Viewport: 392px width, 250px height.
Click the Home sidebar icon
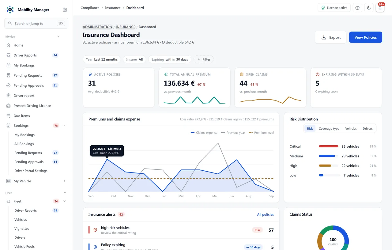click(x=9, y=45)
